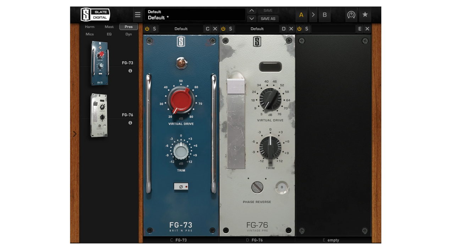Remove module in slot E
The image size is (453, 248).
pyautogui.click(x=367, y=29)
